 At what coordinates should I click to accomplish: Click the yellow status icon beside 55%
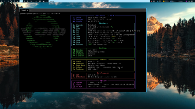[x=164, y=1]
